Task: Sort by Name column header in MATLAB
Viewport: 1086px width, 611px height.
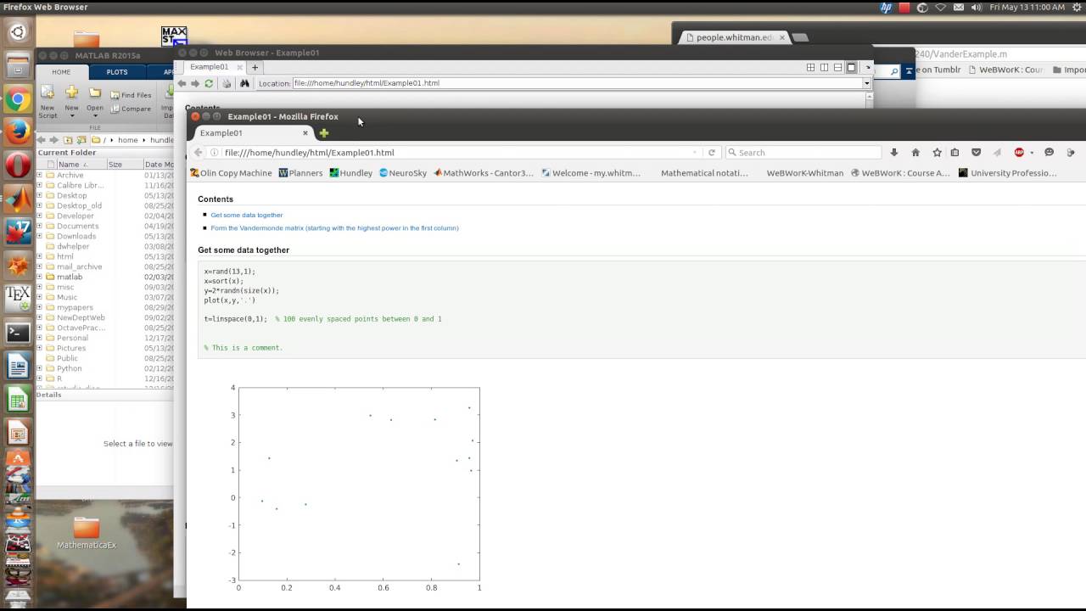Action: pos(71,165)
